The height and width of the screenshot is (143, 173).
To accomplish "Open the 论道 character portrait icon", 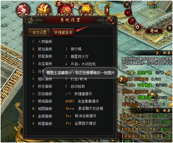I will [x=23, y=10].
